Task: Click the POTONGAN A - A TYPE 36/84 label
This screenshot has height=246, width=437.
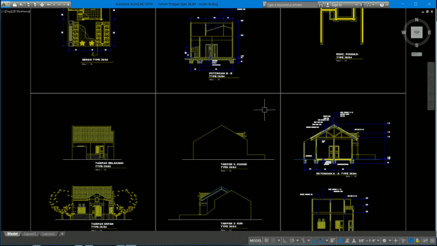Action: pyautogui.click(x=337, y=174)
